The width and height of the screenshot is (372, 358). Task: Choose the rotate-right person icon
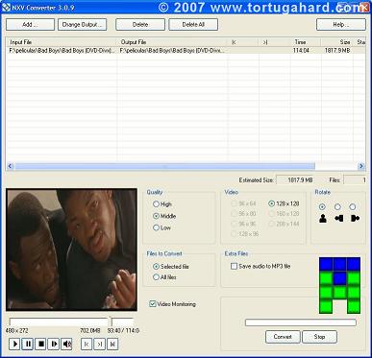pyautogui.click(x=355, y=218)
